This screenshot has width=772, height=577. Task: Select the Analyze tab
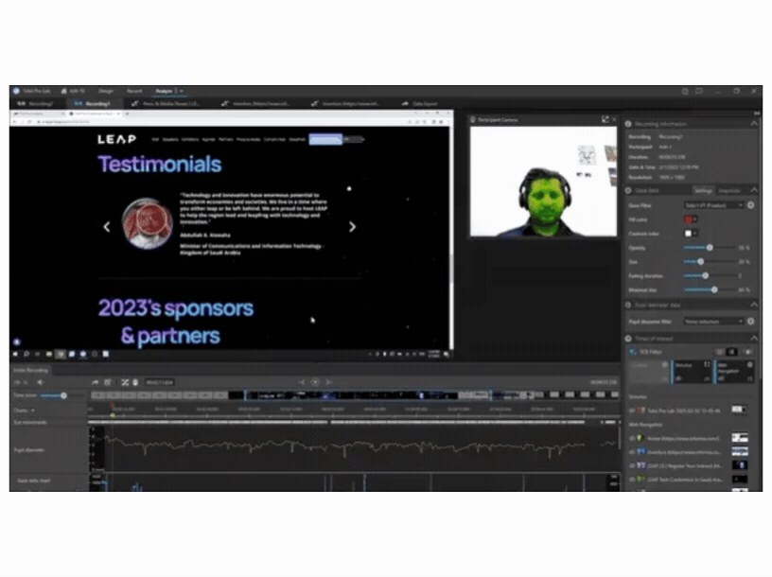(x=164, y=91)
